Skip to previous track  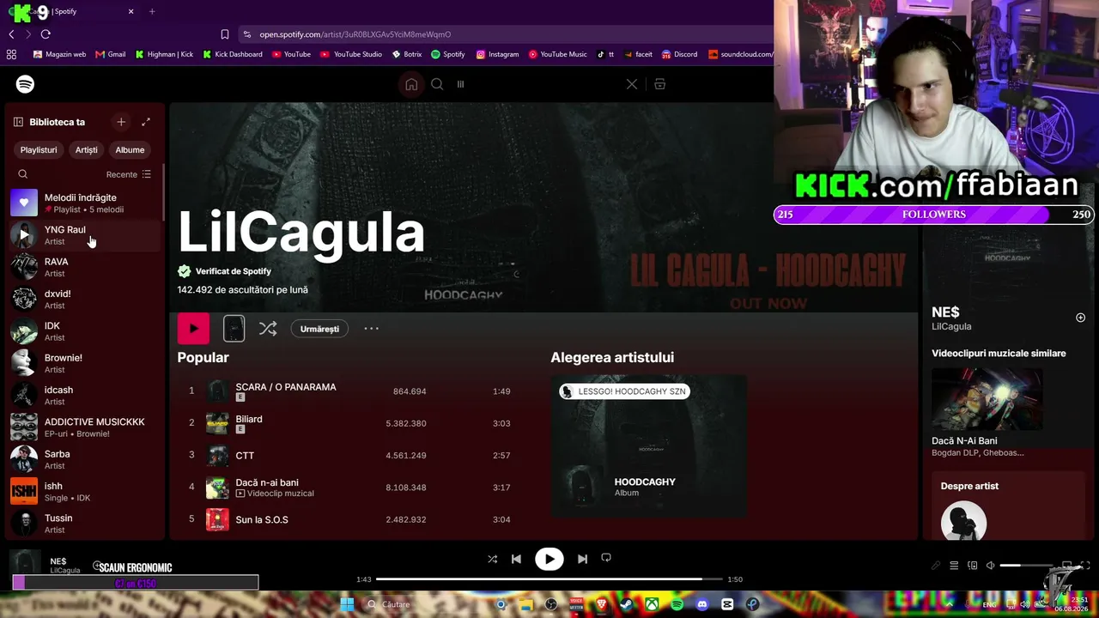[x=516, y=559]
